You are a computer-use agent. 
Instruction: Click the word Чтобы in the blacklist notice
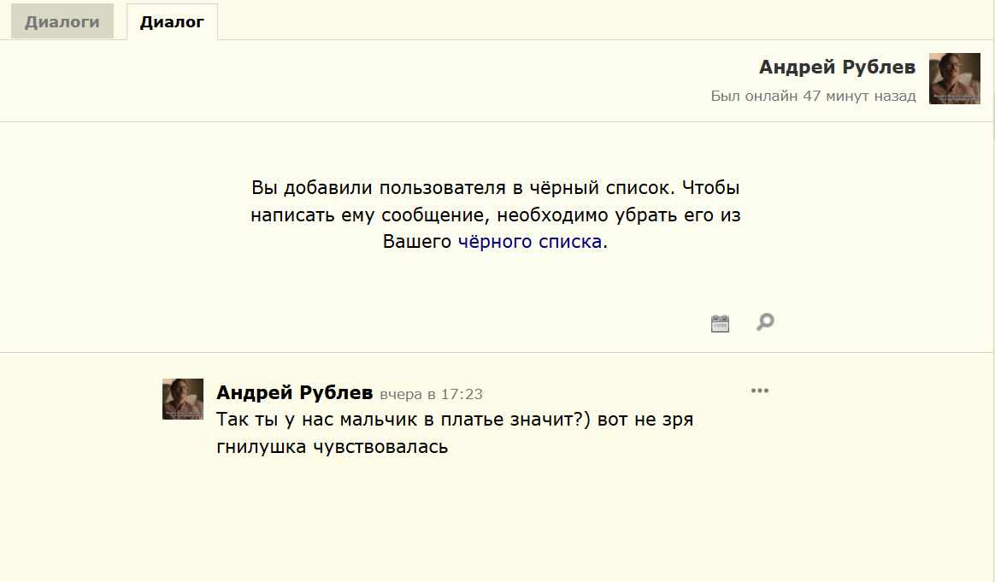point(710,188)
